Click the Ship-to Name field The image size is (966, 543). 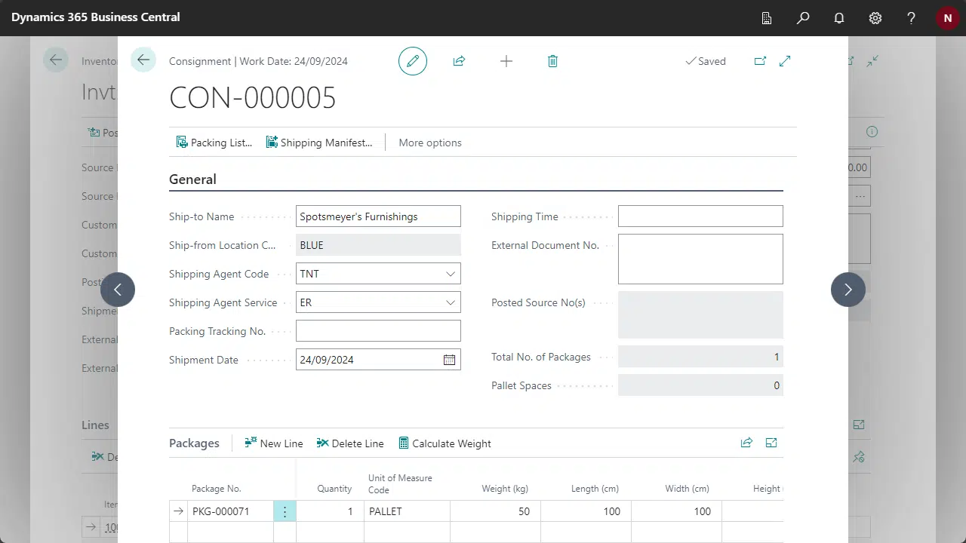coord(378,216)
